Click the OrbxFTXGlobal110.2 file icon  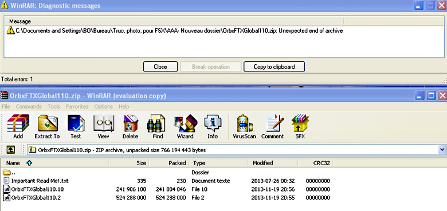[7, 198]
